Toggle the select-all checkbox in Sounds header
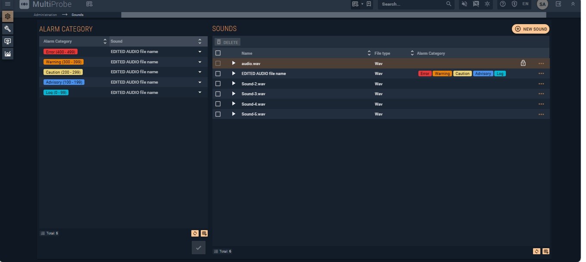This screenshot has height=262, width=586. [218, 53]
